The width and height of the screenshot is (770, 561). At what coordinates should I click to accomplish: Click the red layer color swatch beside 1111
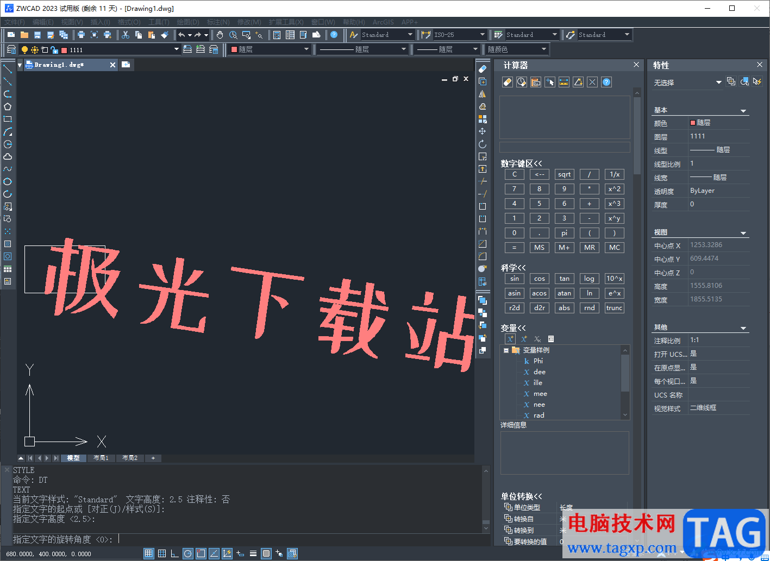[64, 50]
